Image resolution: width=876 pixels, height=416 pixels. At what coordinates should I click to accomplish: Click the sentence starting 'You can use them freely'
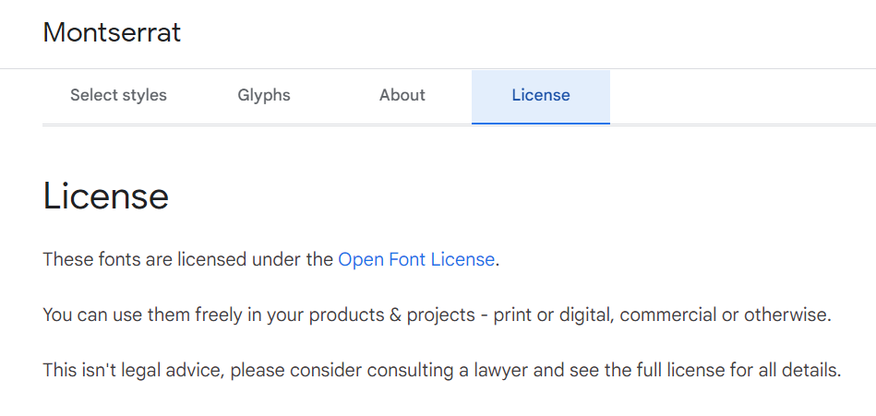[x=438, y=315]
